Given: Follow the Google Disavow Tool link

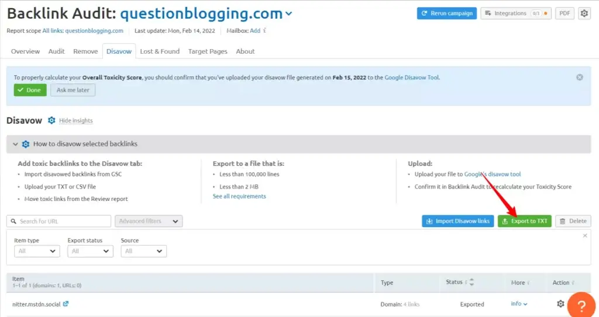Looking at the screenshot, I should click(411, 77).
